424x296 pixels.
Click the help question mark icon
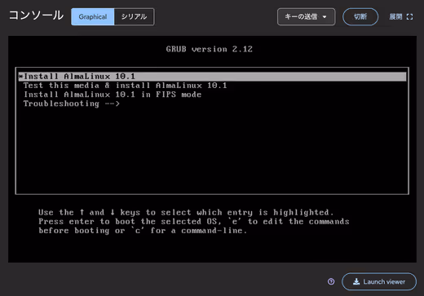click(x=331, y=281)
